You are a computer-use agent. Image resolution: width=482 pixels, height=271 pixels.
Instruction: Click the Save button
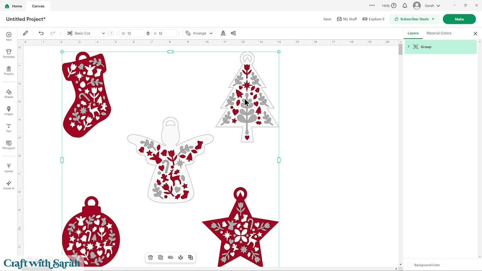[x=327, y=19]
